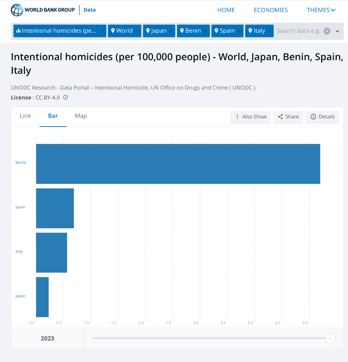Remove the Italy tag using its X
The image size is (348, 362).
[270, 31]
